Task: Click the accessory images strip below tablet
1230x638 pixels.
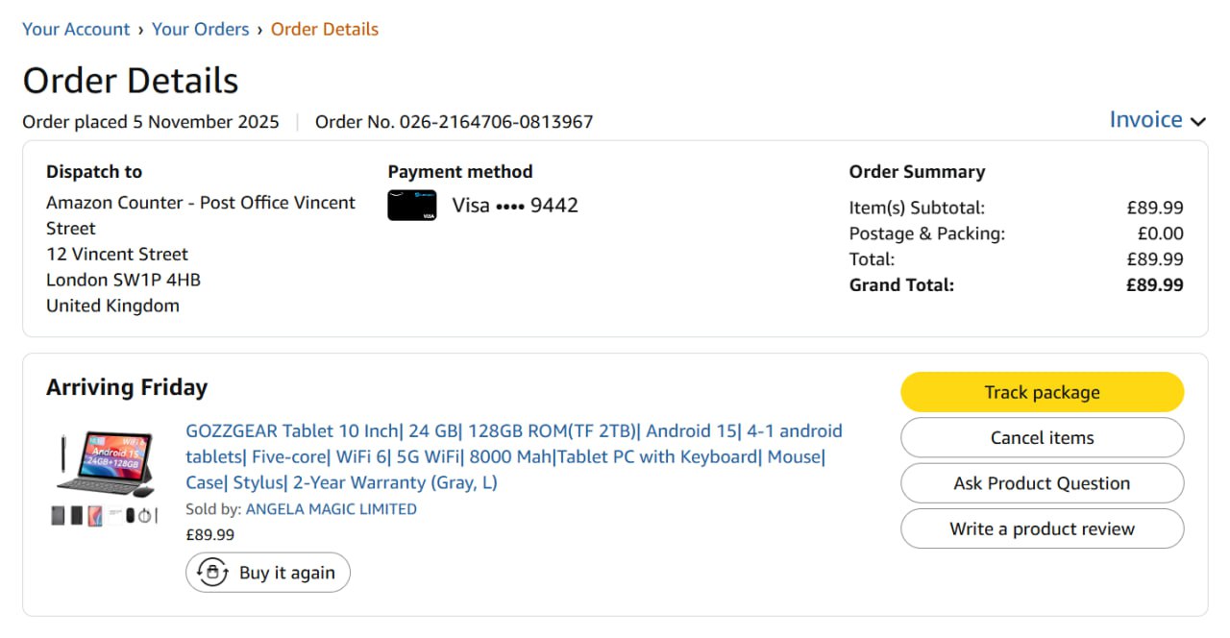Action: coord(104,516)
